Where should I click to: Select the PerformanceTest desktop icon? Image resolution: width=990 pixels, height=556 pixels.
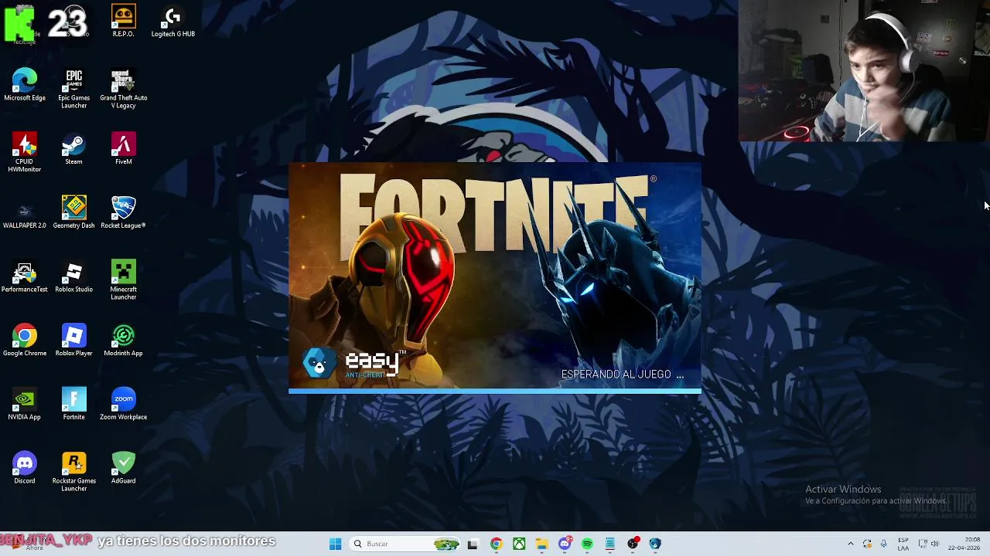(24, 277)
